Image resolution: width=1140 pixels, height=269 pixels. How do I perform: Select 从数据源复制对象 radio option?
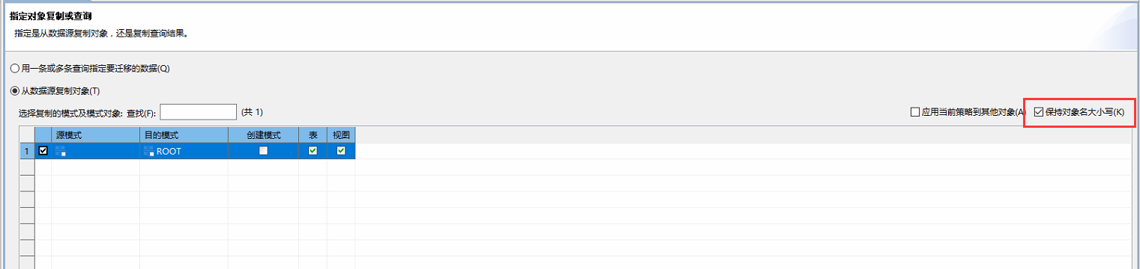[x=15, y=91]
